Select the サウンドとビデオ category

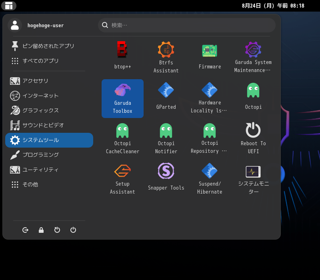pos(49,125)
